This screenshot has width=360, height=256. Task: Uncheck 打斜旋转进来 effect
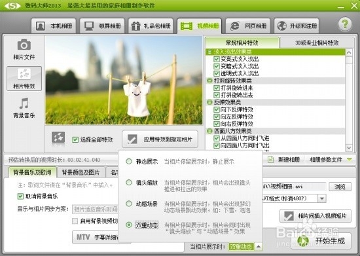(216, 88)
